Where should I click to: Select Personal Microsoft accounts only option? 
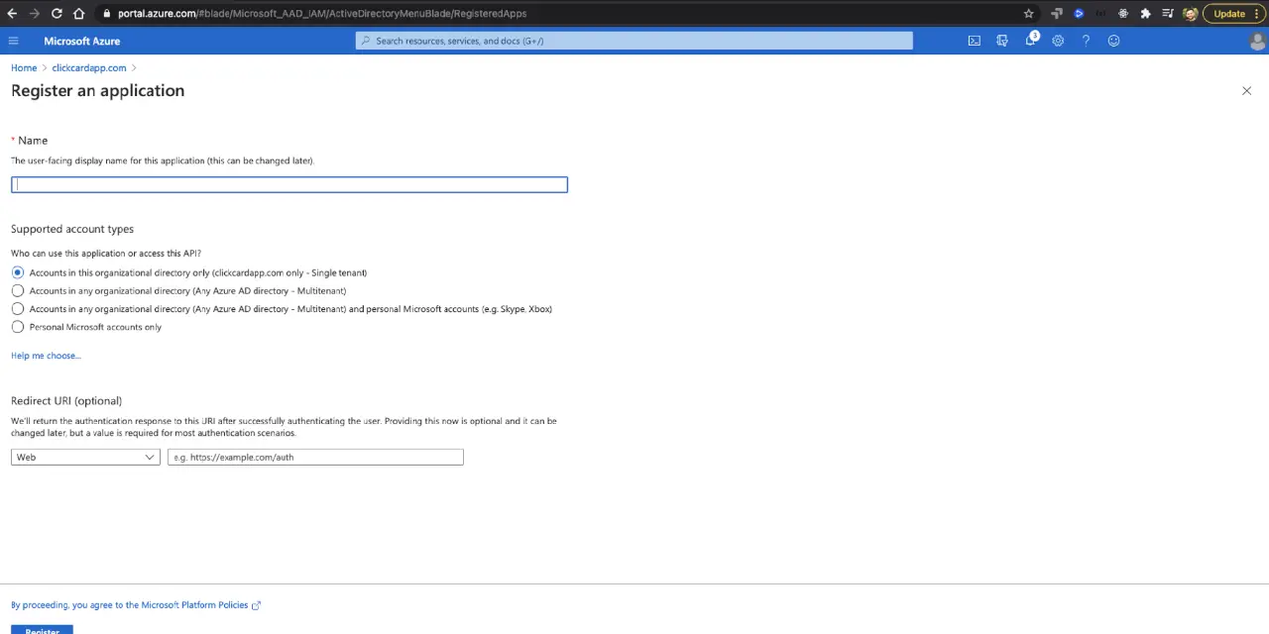coord(18,327)
